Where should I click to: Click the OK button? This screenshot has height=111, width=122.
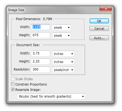pos(99,21)
